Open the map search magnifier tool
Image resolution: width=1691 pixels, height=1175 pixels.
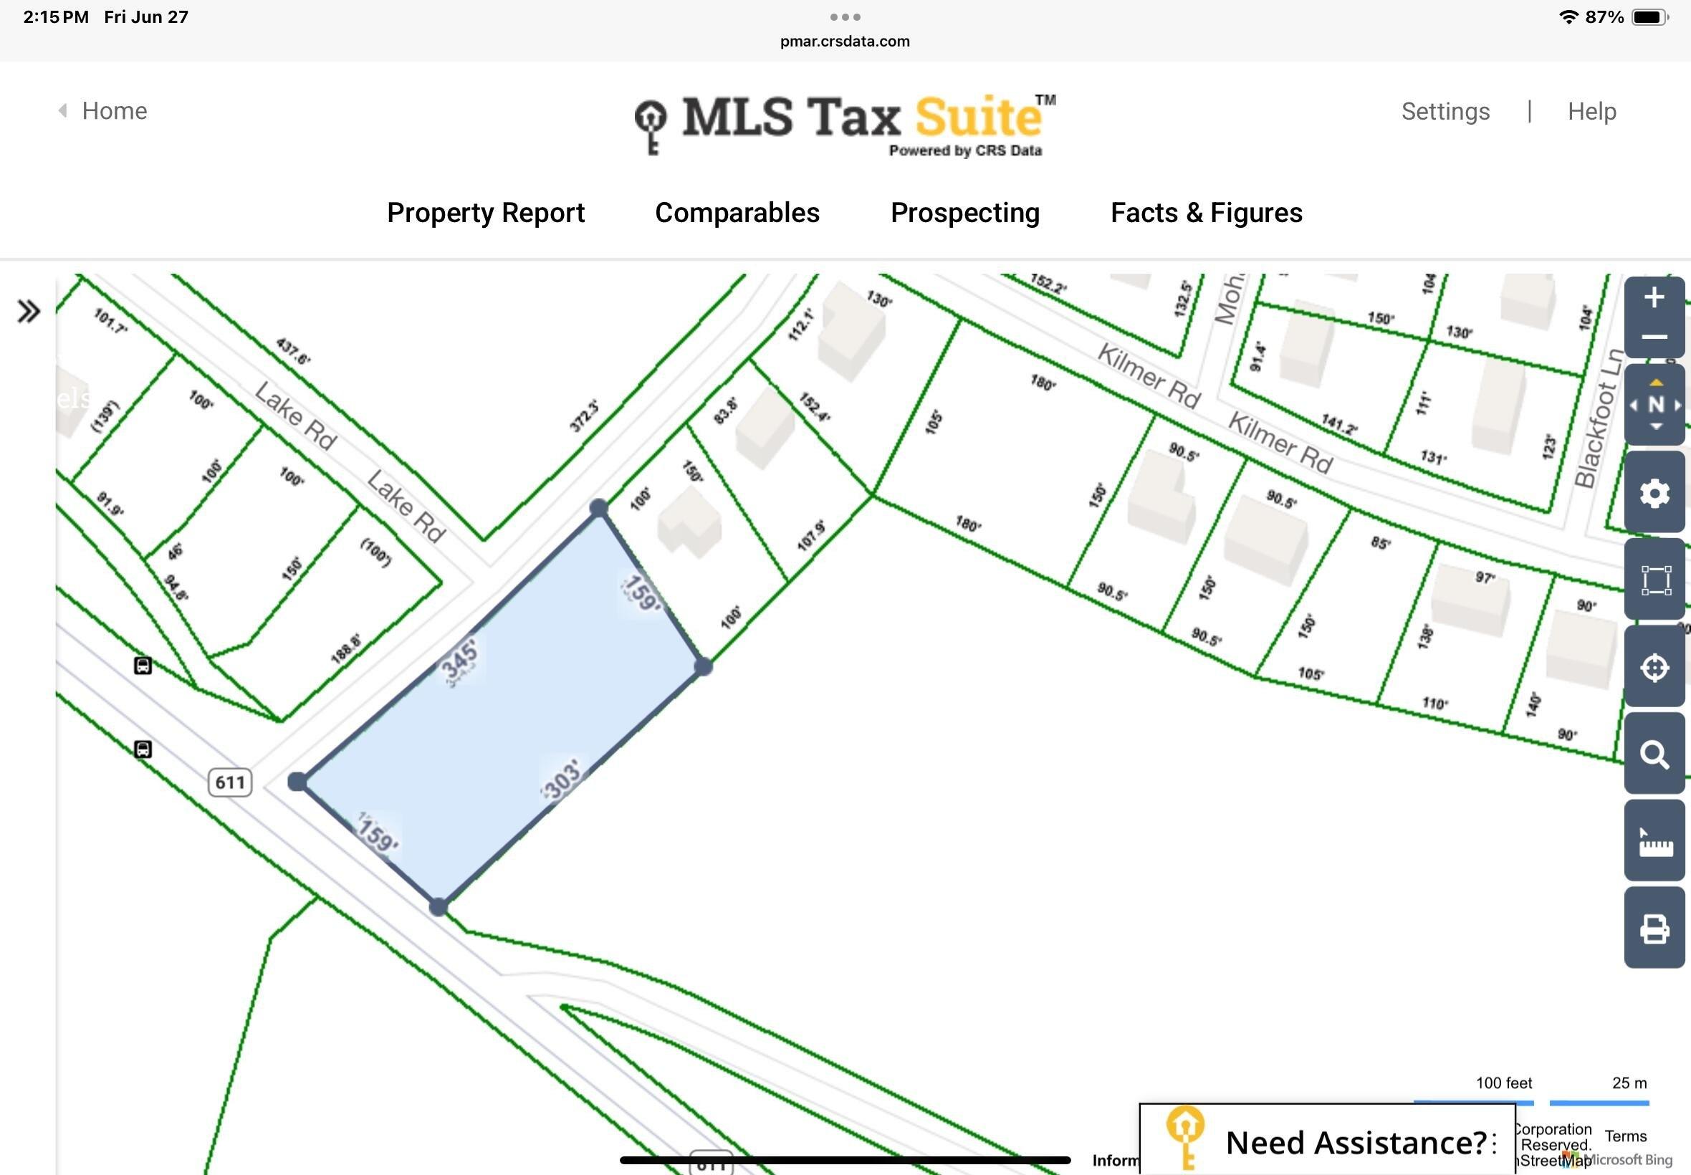point(1654,754)
